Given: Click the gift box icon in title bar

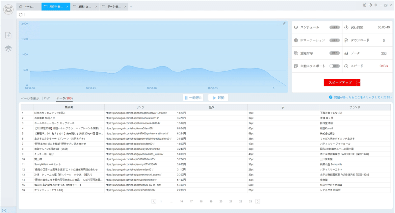Looking at the screenshot, I should tap(365, 5).
